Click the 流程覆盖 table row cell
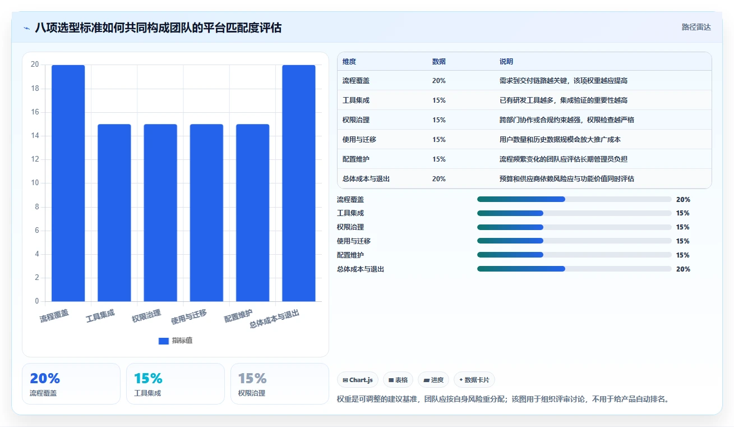The height and width of the screenshot is (427, 734). point(356,81)
